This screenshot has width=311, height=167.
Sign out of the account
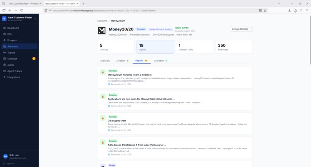9,164
